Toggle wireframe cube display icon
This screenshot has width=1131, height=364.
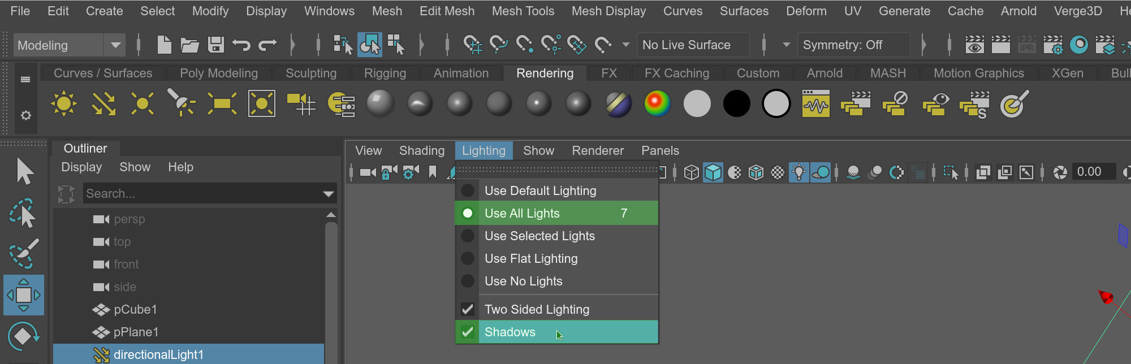point(691,172)
